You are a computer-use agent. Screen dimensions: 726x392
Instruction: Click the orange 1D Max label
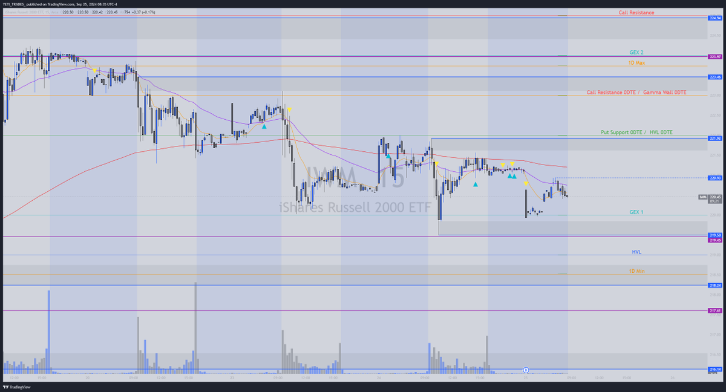click(x=636, y=62)
